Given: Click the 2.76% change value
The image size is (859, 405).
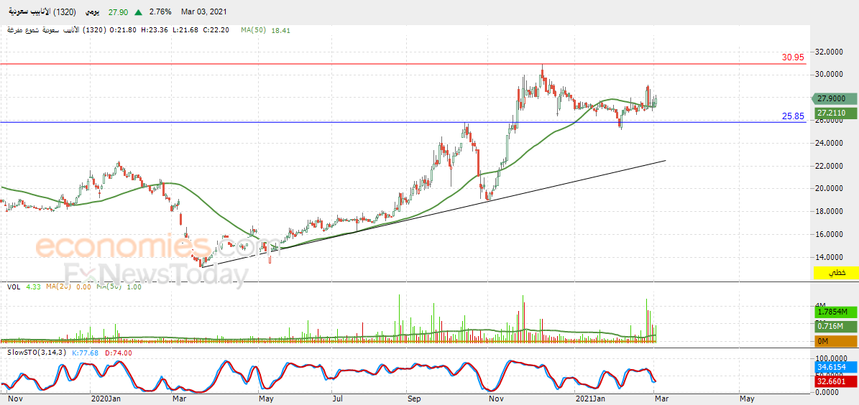Looking at the screenshot, I should click(160, 11).
